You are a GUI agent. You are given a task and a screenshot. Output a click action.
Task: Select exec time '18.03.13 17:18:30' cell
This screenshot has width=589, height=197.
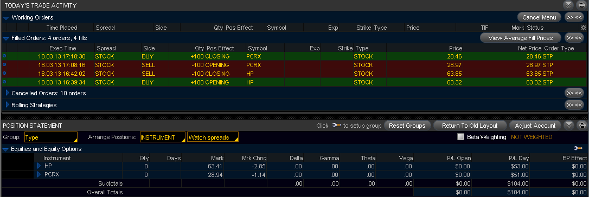(x=62, y=56)
